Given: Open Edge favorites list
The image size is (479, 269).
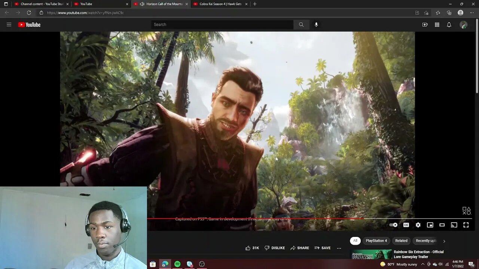Looking at the screenshot, I should coord(438,13).
